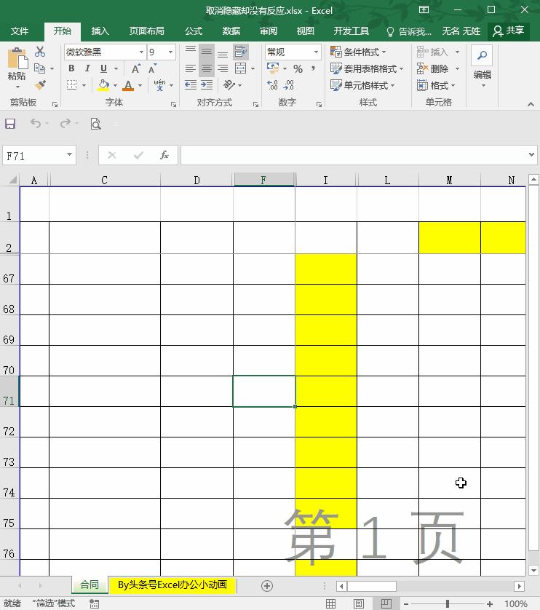Click the Merge and Center icon
This screenshot has width=540, height=610.
pos(241,68)
